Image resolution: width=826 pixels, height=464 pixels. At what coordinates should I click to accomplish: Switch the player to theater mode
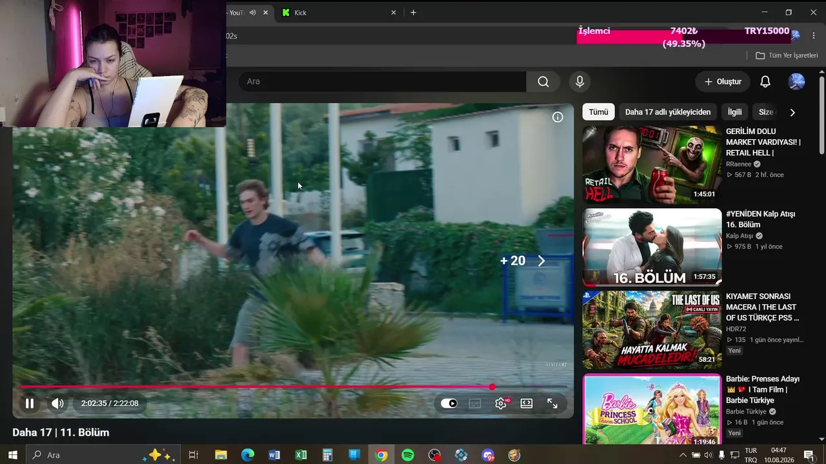click(x=527, y=403)
